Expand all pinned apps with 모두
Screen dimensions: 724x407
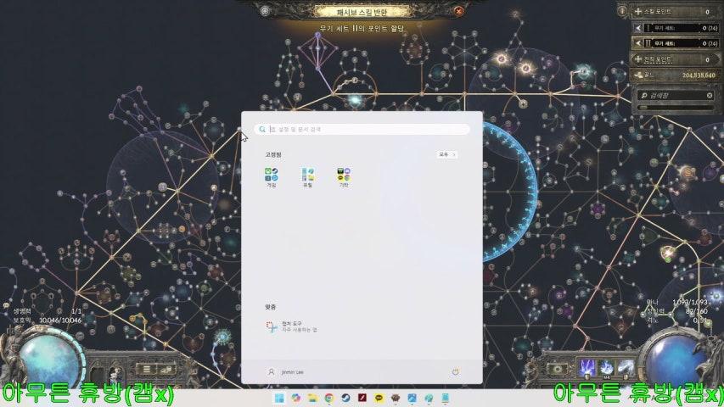(x=447, y=155)
